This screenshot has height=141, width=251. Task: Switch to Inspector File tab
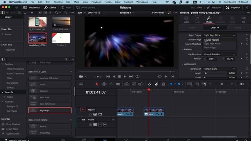point(244,20)
